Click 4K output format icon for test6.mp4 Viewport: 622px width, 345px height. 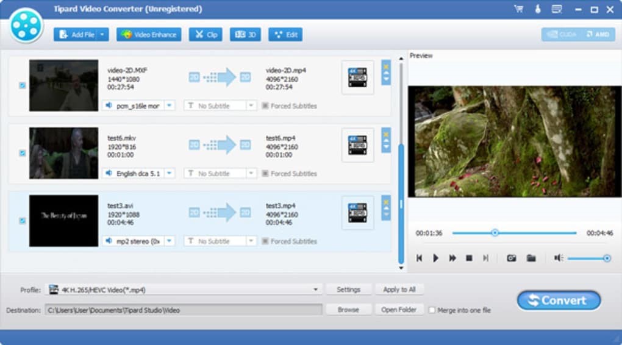point(357,145)
